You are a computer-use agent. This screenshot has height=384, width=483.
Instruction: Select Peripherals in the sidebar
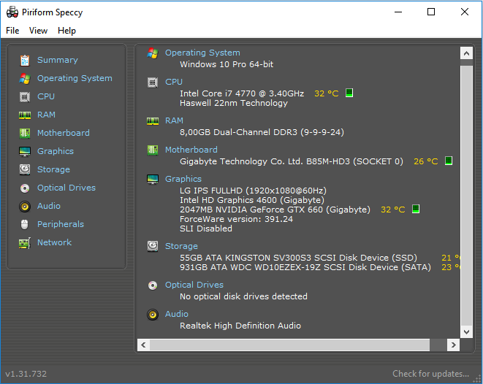point(61,224)
